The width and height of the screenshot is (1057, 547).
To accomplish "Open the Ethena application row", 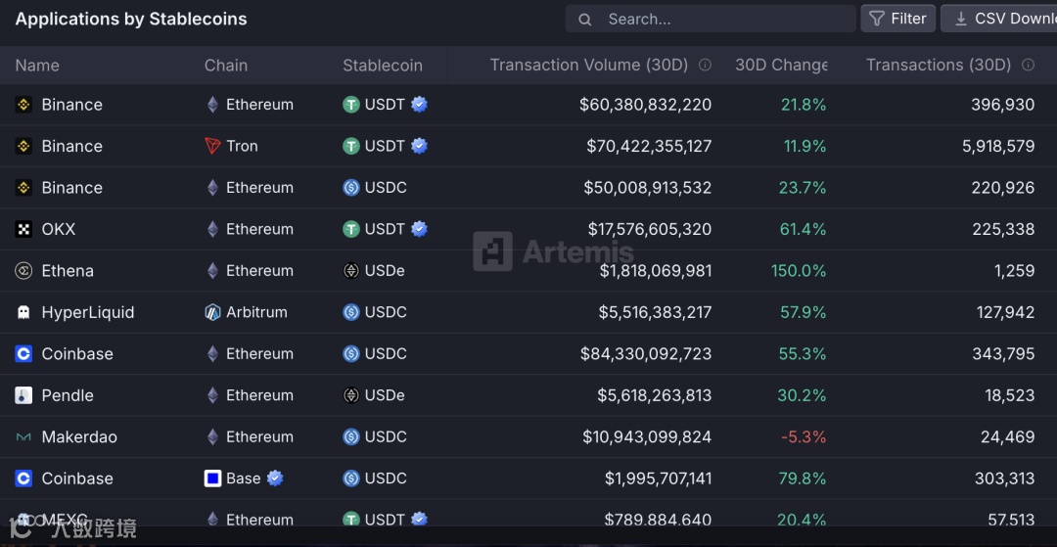I will 68,271.
